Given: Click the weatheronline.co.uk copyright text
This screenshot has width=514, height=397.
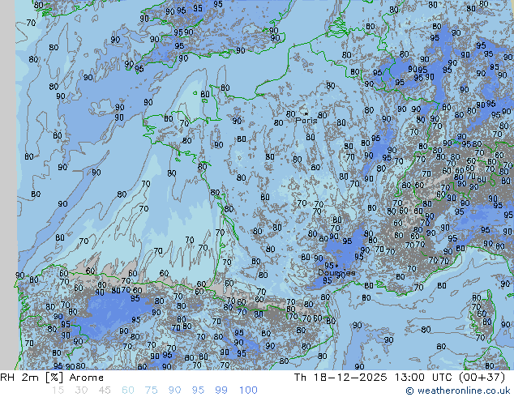Looking at the screenshot, I should (458, 391).
